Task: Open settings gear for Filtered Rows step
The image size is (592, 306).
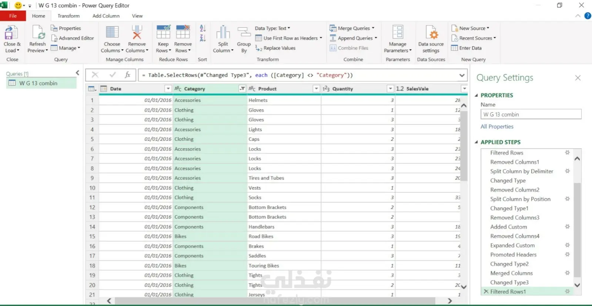Action: coord(567,153)
